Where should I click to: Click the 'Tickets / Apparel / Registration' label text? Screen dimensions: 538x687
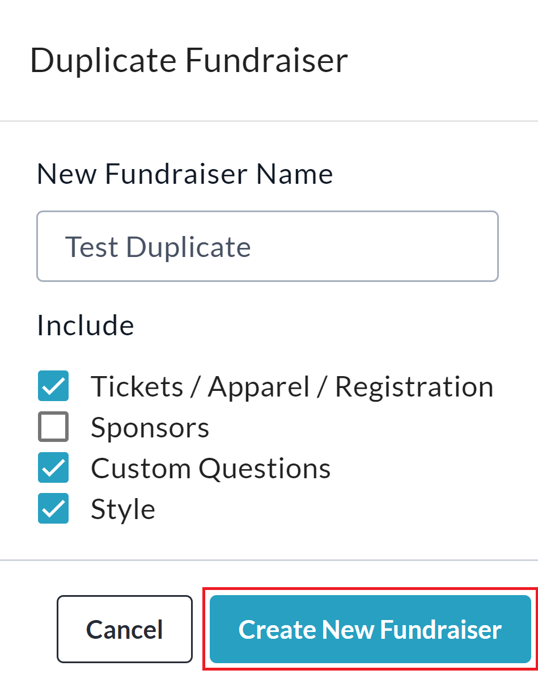click(x=291, y=387)
